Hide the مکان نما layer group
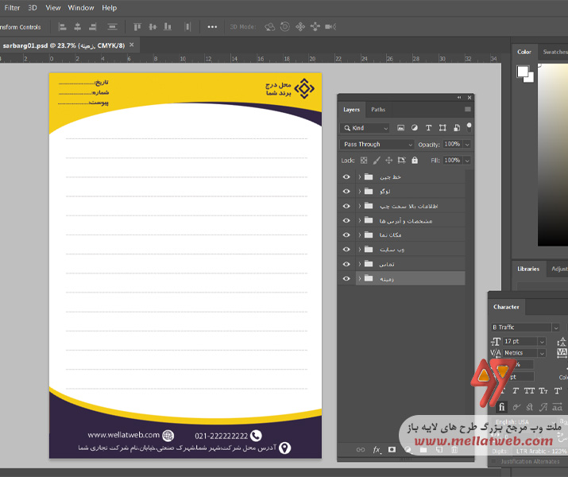The width and height of the screenshot is (568, 477). (346, 235)
